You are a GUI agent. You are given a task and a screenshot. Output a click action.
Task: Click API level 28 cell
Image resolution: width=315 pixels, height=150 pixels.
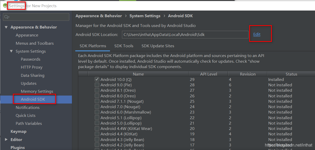click(x=192, y=85)
